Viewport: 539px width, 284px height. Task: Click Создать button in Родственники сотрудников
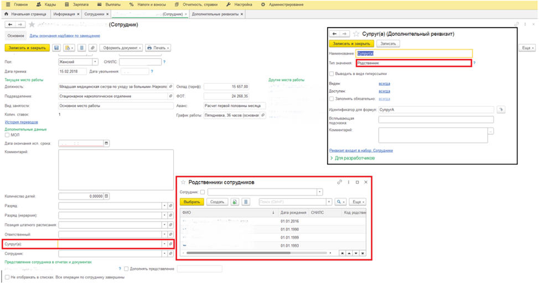(217, 202)
